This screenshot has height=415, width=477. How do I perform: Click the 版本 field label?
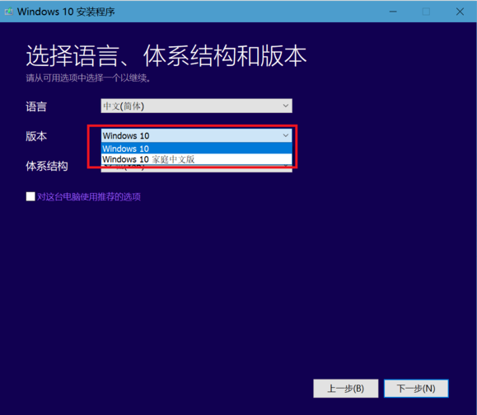point(36,136)
